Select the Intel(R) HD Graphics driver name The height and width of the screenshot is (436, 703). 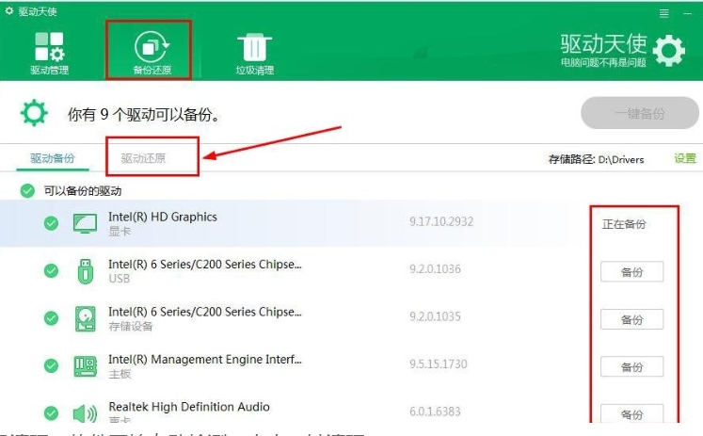click(163, 218)
